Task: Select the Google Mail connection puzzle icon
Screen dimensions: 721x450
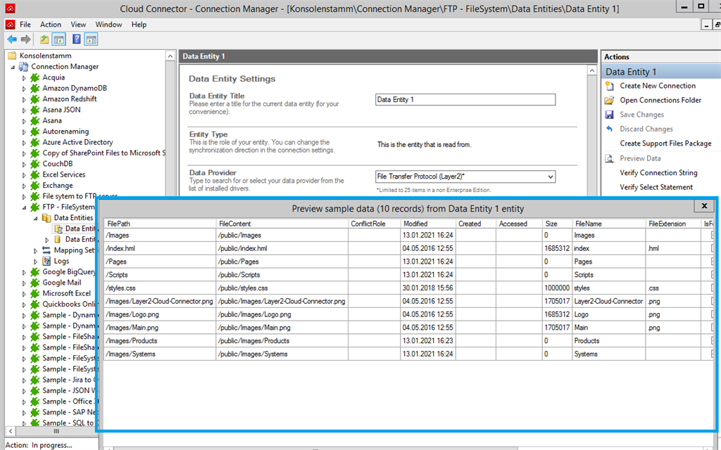Action: click(x=35, y=283)
